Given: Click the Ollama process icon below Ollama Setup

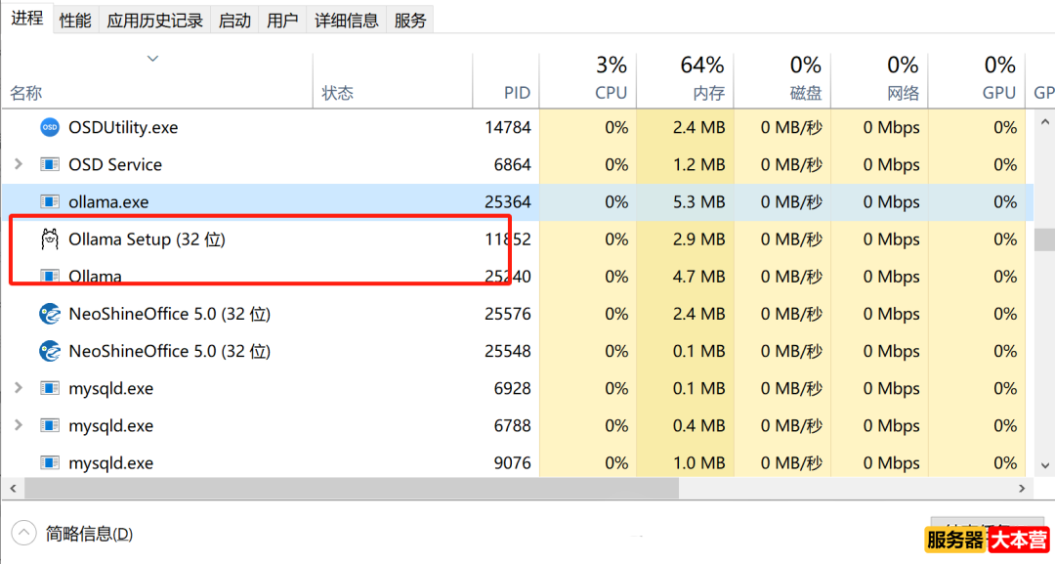Looking at the screenshot, I should [x=50, y=277].
